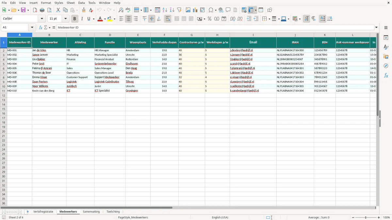The image size is (392, 220).
Task: Expand the formula bar
Action: [x=376, y=27]
